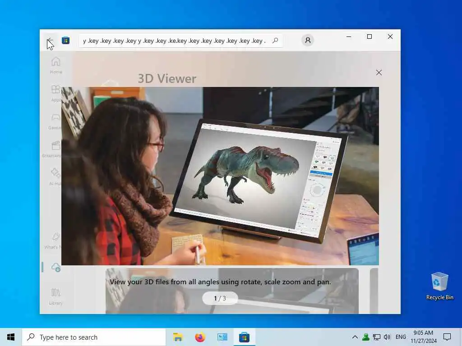Click the green user tray icon
Image resolution: width=462 pixels, height=346 pixels.
[365, 337]
